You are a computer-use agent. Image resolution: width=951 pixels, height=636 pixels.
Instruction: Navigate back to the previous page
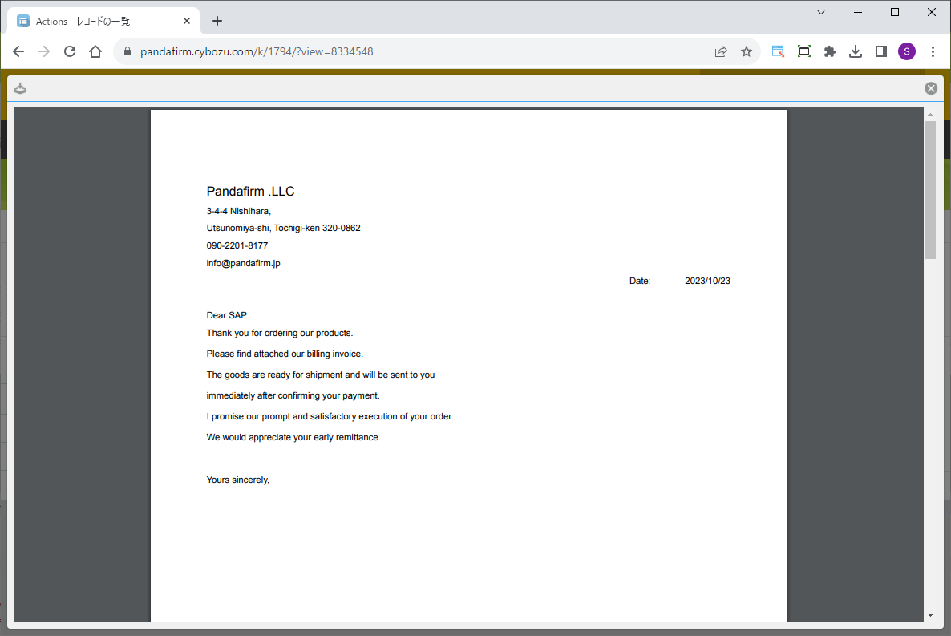pos(18,51)
